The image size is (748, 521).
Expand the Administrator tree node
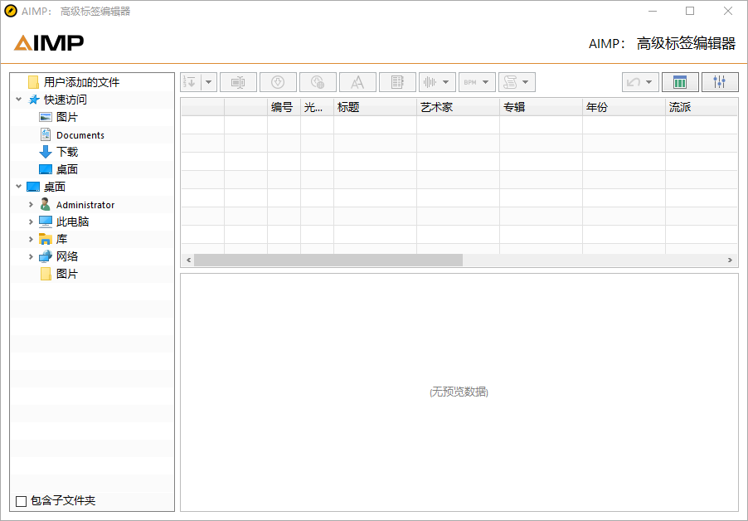coord(31,204)
